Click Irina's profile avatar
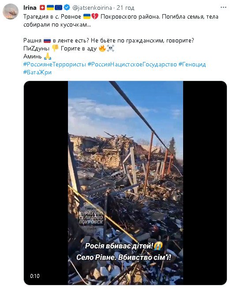The image size is (233, 289). tap(11, 12)
